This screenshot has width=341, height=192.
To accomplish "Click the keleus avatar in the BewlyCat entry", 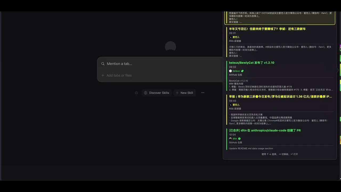I will (230, 71).
